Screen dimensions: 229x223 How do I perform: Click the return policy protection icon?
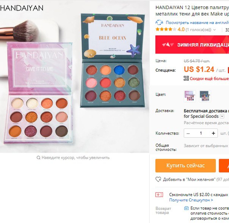tap(187, 208)
